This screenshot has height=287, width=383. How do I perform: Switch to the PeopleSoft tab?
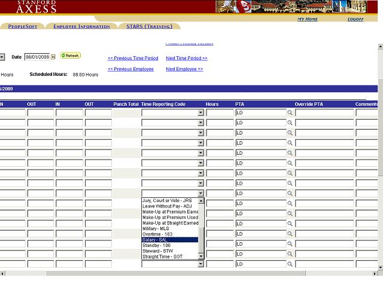tap(23, 26)
